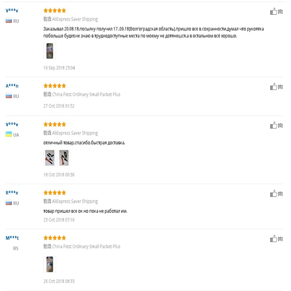Click the review text 'товар пришел все ок'

click(85, 211)
